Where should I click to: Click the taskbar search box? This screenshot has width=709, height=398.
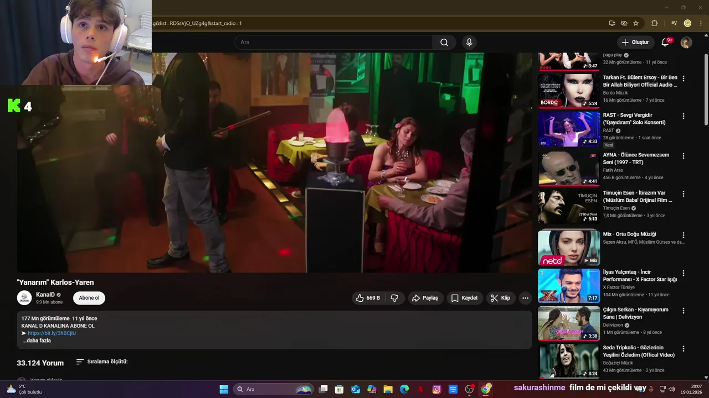(x=274, y=389)
